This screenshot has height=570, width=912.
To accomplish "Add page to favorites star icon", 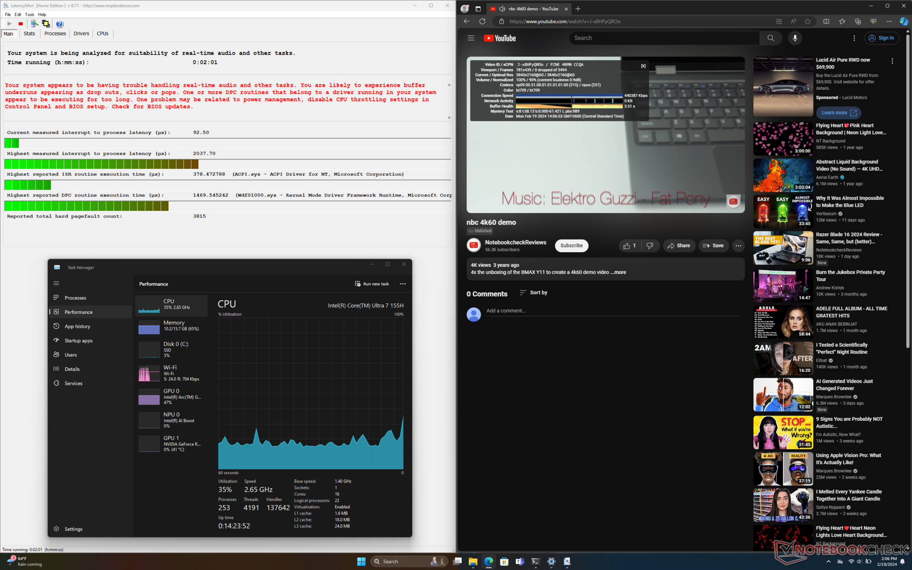I will pos(807,21).
